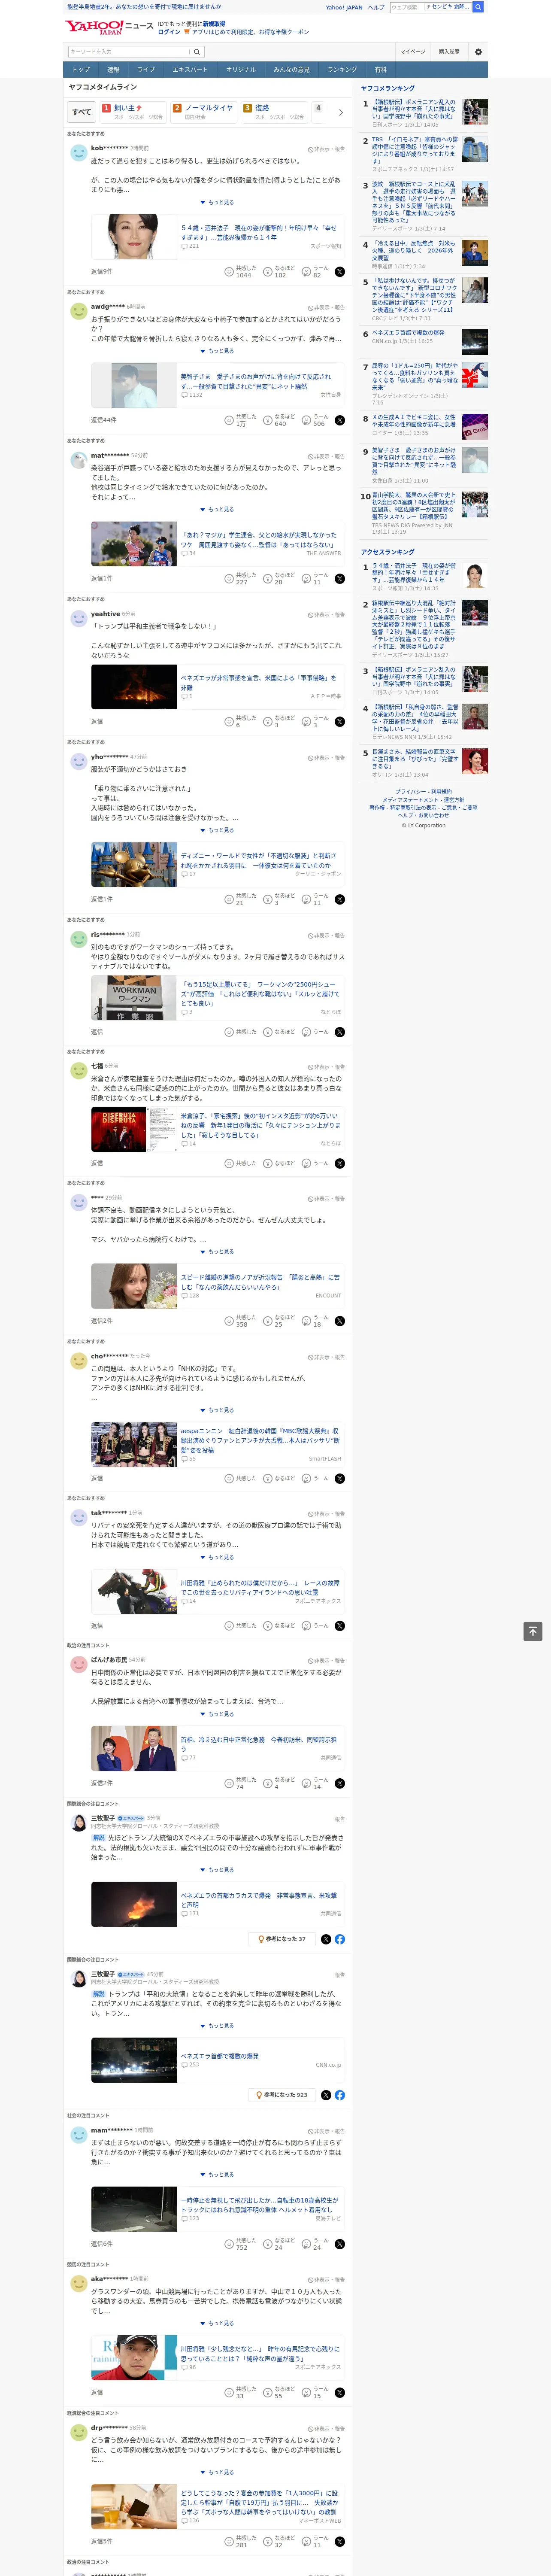
Task: Click mat's bird avatar icon
Action: (x=79, y=460)
